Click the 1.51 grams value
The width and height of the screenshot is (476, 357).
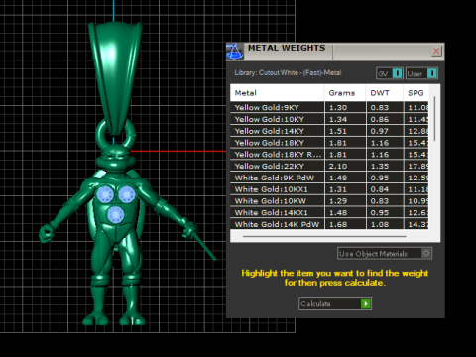338,131
